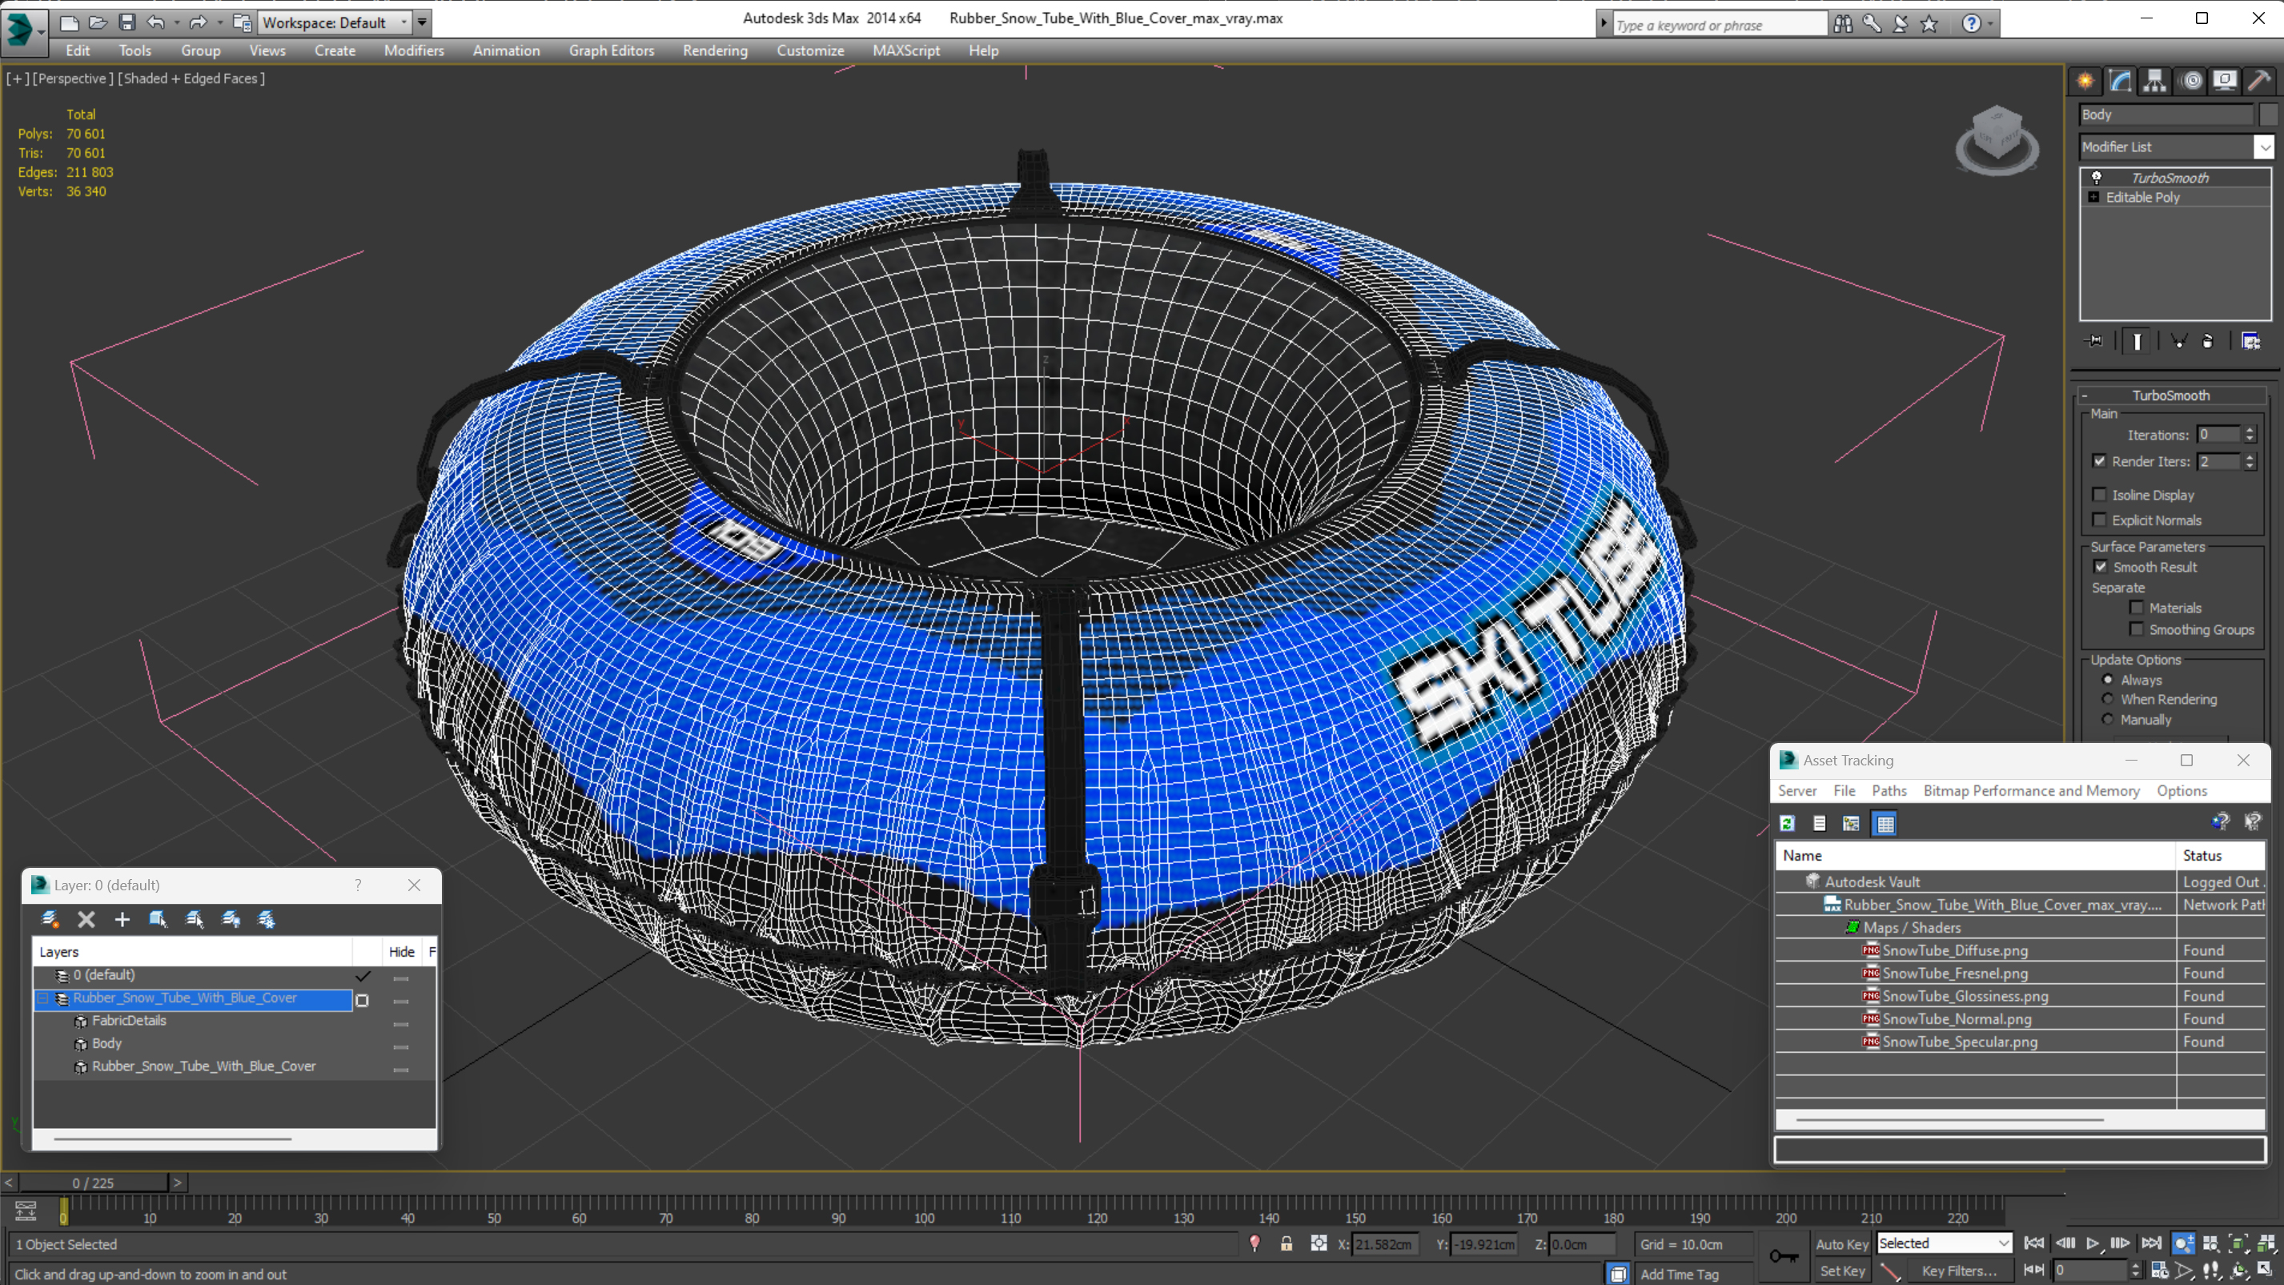Enable Separate by Smoothing Groups checkbox
Viewport: 2284px width, 1285px height.
click(x=2137, y=629)
